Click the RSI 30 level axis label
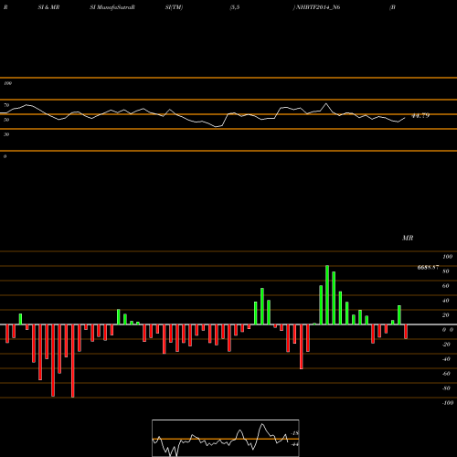Image resolution: width=457 pixels, height=457 pixels. [6, 134]
